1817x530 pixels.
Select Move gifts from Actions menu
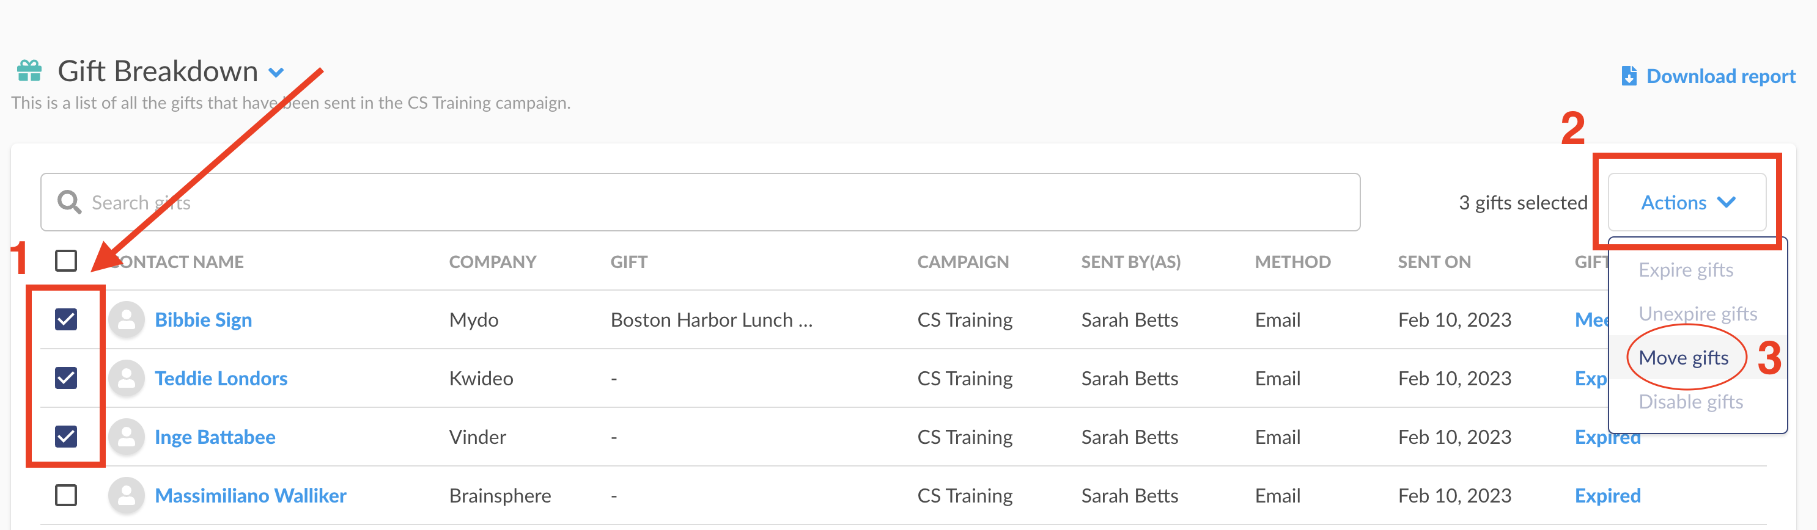click(1683, 358)
